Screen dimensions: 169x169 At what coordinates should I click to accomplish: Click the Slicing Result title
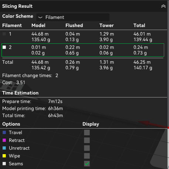point(17,6)
